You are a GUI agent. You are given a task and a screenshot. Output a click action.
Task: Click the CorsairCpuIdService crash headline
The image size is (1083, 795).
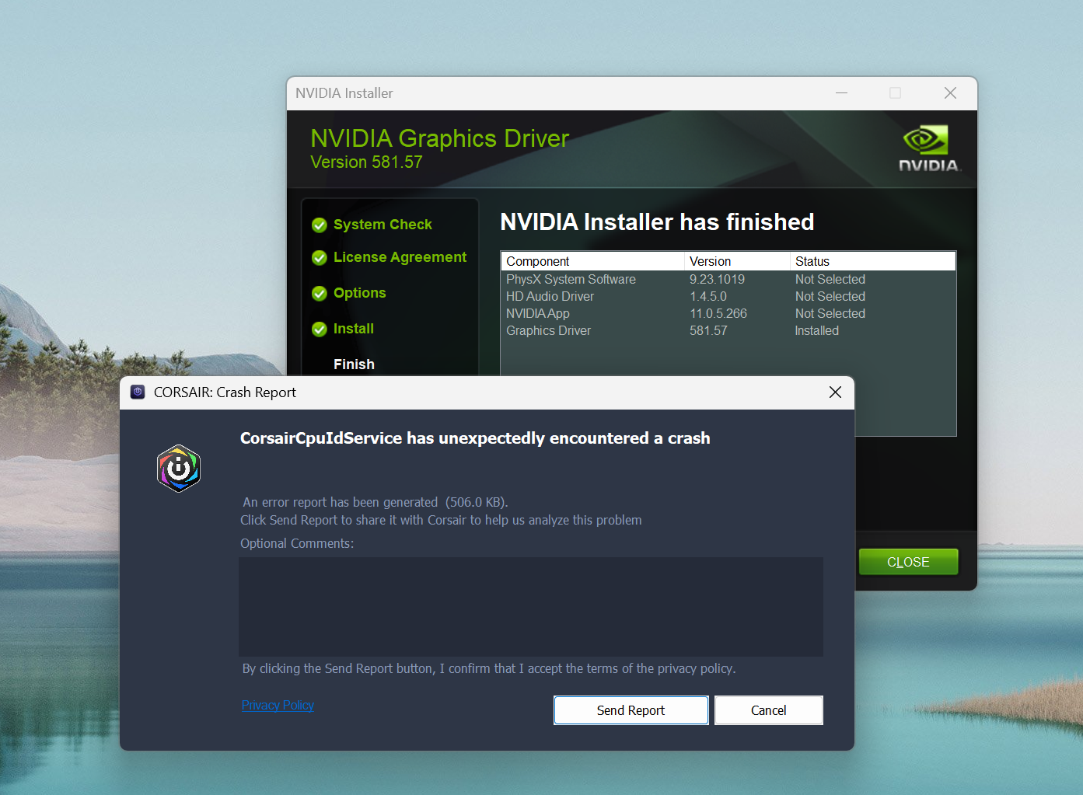[475, 438]
